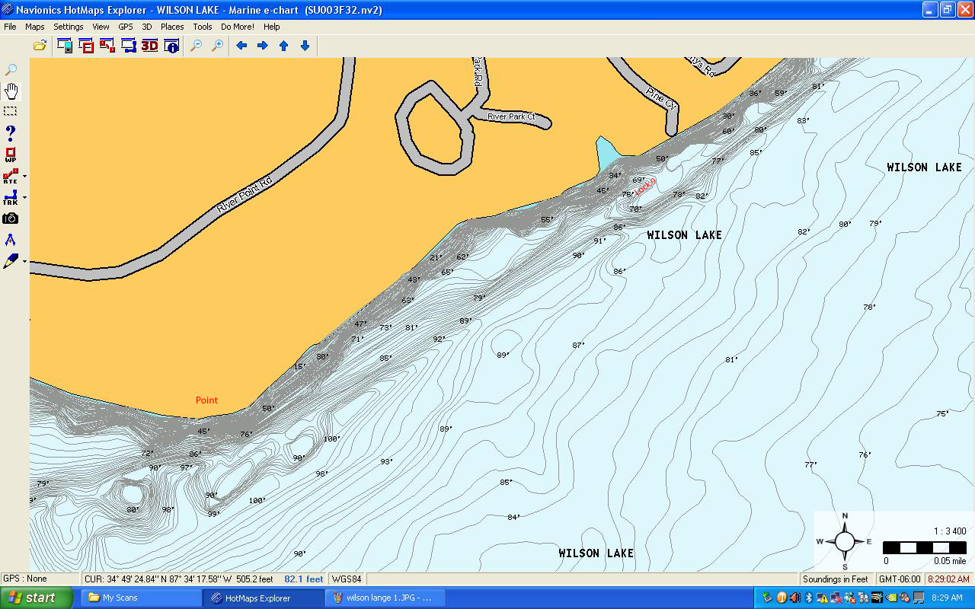975x609 pixels.
Task: Activate the question mark query tool
Action: tap(11, 133)
